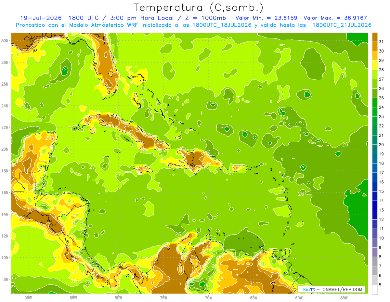Select 'Valor Max. = 36.9167' text
The width and height of the screenshot is (390, 302).
[x=335, y=18]
